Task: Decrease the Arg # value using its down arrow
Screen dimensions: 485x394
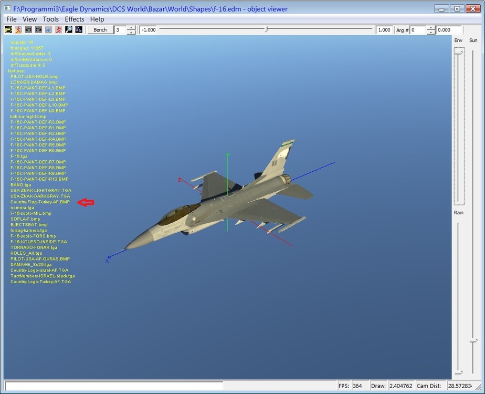Action: (x=431, y=32)
